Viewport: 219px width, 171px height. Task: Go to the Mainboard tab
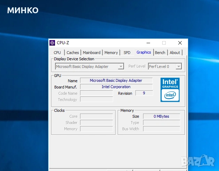point(92,53)
